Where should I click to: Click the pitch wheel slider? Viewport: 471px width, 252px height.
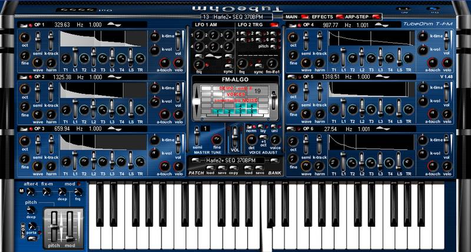pyautogui.click(x=54, y=226)
